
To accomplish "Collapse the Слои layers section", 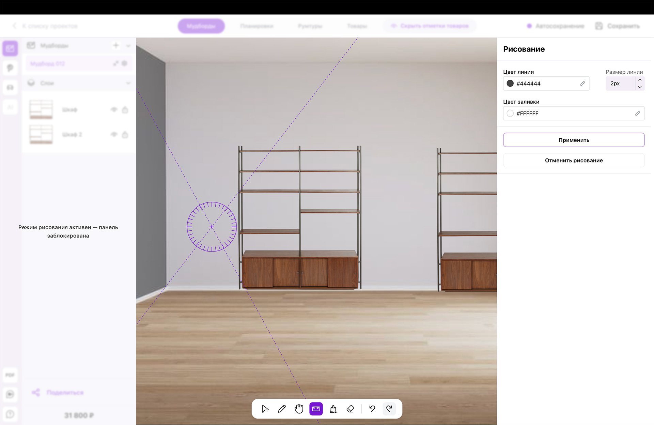I will 128,83.
